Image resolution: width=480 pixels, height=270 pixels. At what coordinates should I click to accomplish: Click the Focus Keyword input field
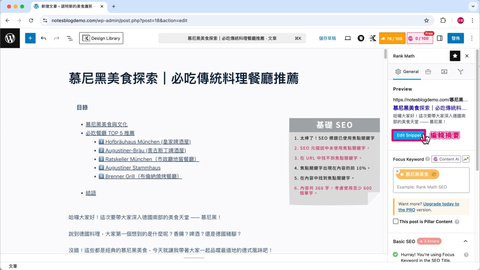click(x=431, y=187)
